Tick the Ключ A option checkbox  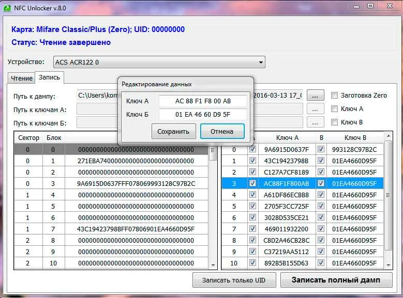(334, 108)
